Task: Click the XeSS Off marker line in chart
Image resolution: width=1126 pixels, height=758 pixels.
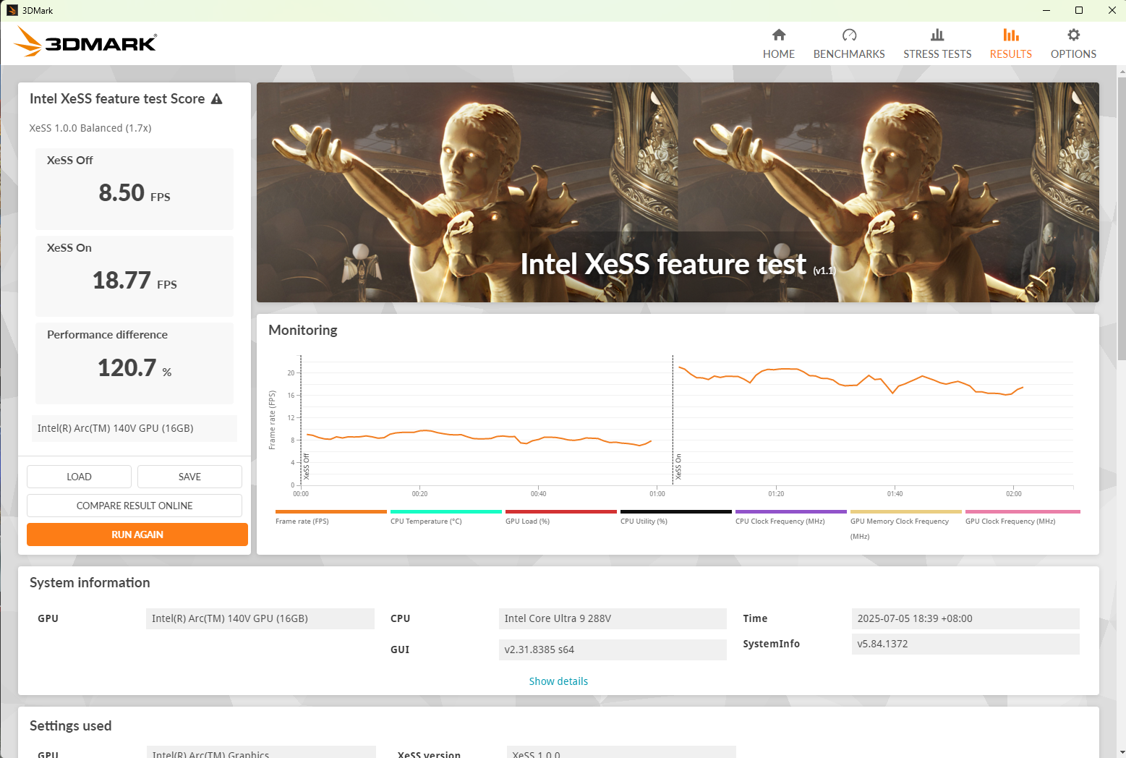Action: pyautogui.click(x=301, y=420)
